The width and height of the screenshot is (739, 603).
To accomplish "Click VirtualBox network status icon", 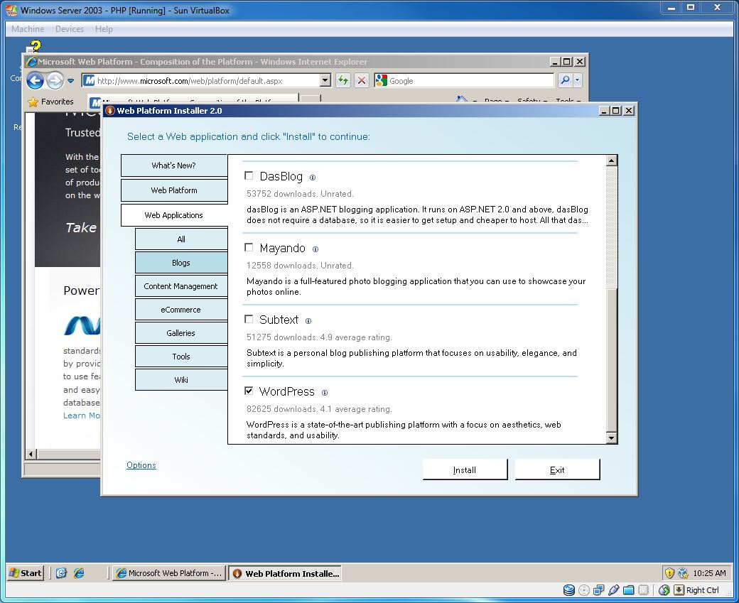I will 598,590.
